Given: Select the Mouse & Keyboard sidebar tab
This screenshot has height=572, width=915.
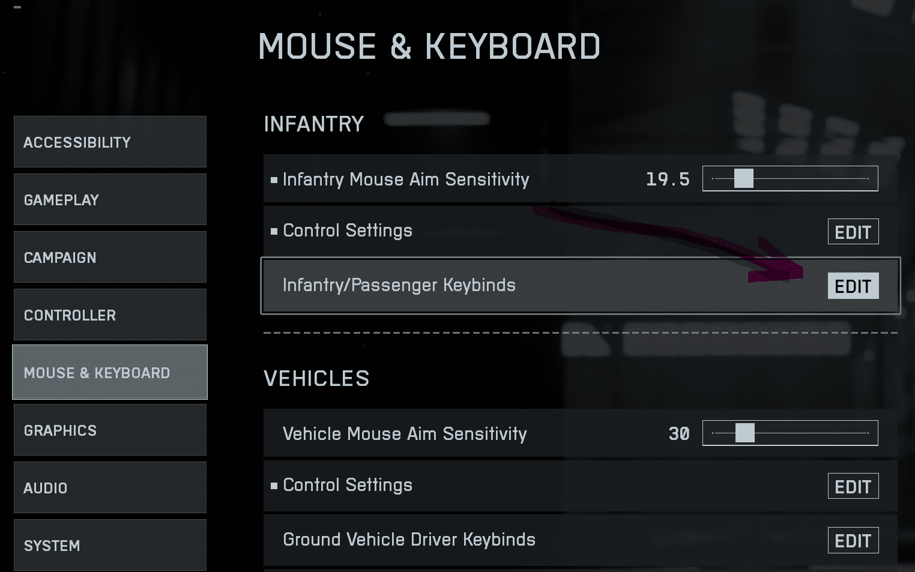Looking at the screenshot, I should pos(110,372).
